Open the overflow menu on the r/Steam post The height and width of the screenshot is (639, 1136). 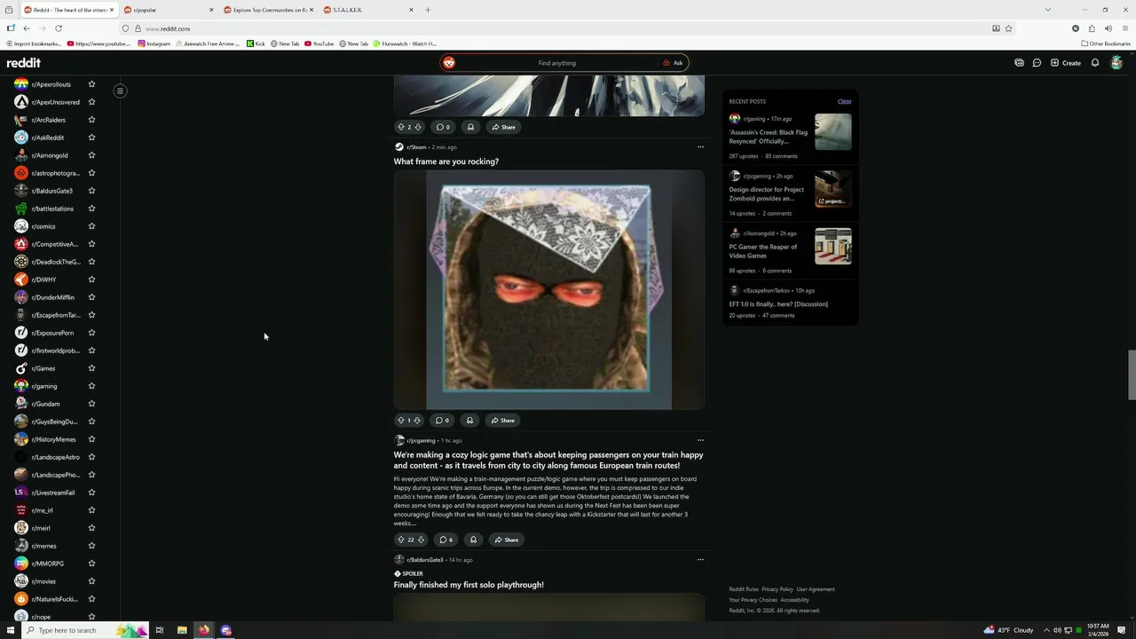coord(700,147)
